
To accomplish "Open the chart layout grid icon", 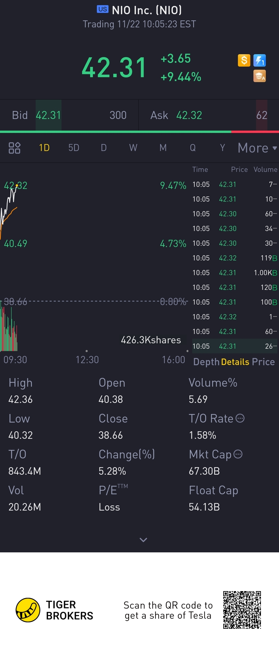I will 14,148.
